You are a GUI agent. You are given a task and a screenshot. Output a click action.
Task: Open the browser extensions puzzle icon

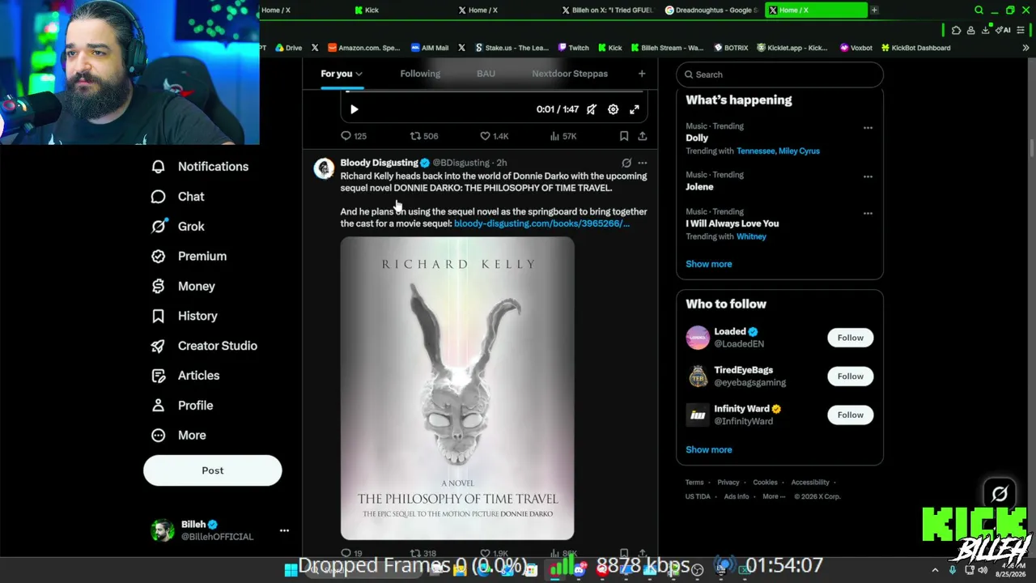click(956, 30)
